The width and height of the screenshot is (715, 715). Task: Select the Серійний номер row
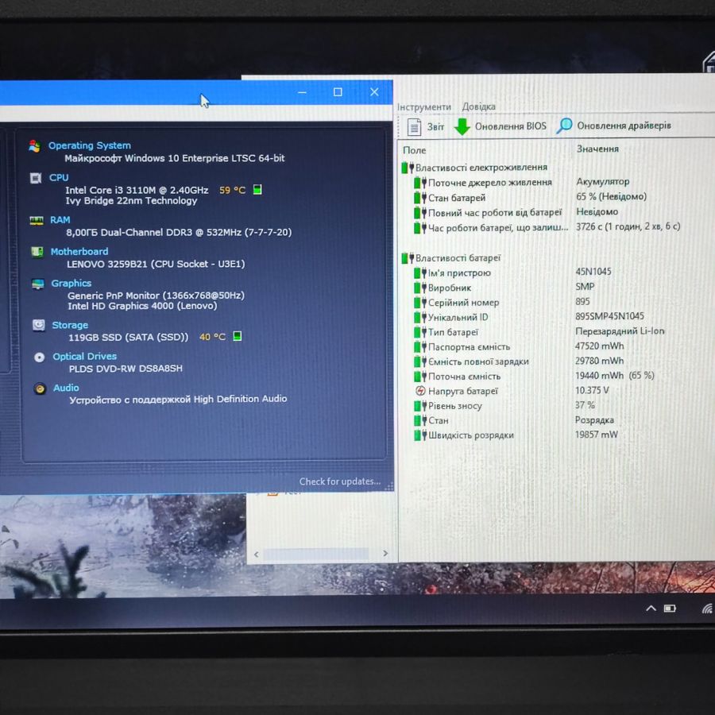[501, 302]
